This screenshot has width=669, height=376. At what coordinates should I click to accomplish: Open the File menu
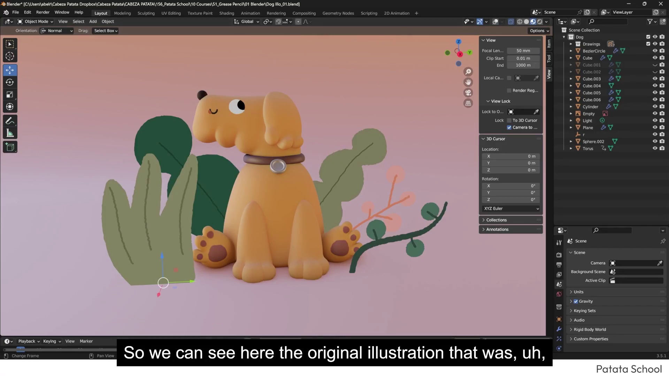tap(15, 12)
